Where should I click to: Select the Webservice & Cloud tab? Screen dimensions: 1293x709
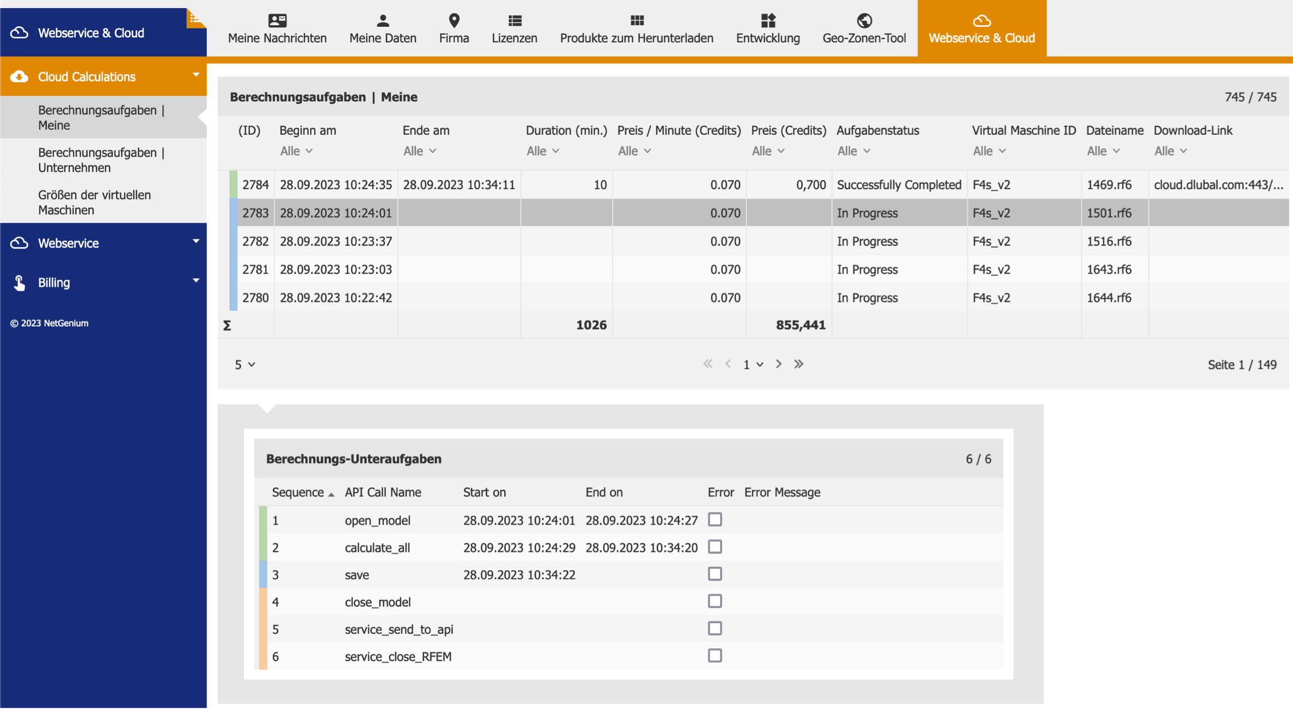pos(981,28)
